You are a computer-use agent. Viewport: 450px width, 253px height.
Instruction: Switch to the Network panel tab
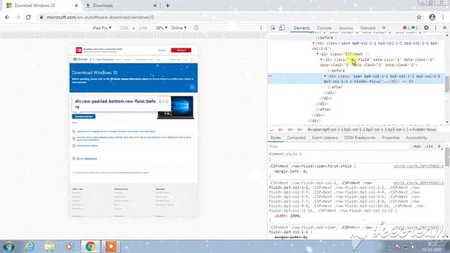(368, 28)
